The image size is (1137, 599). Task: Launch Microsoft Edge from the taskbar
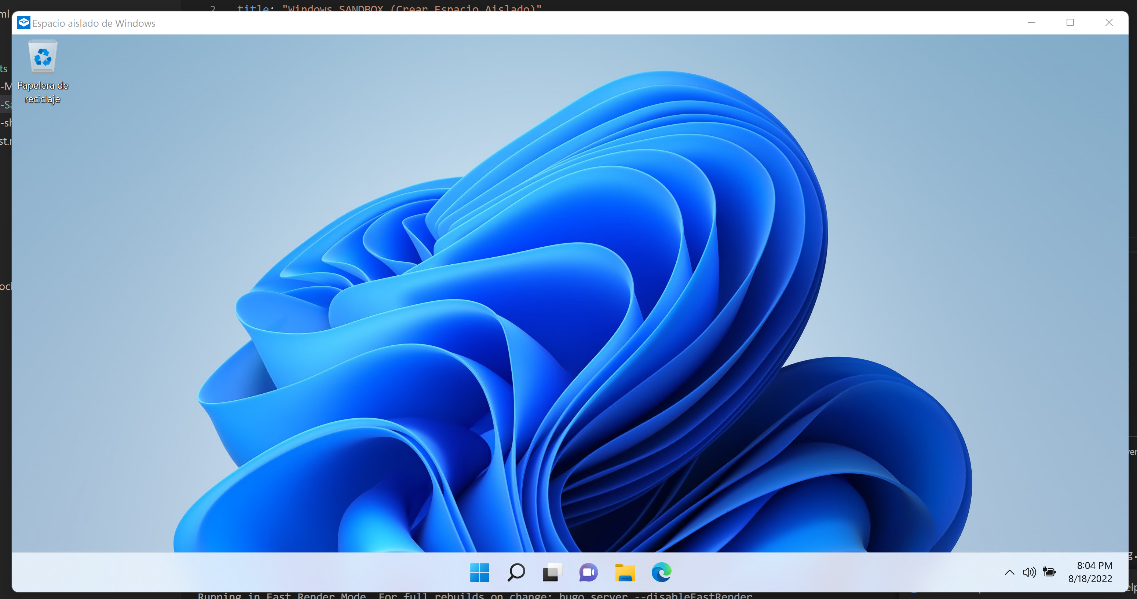tap(661, 573)
